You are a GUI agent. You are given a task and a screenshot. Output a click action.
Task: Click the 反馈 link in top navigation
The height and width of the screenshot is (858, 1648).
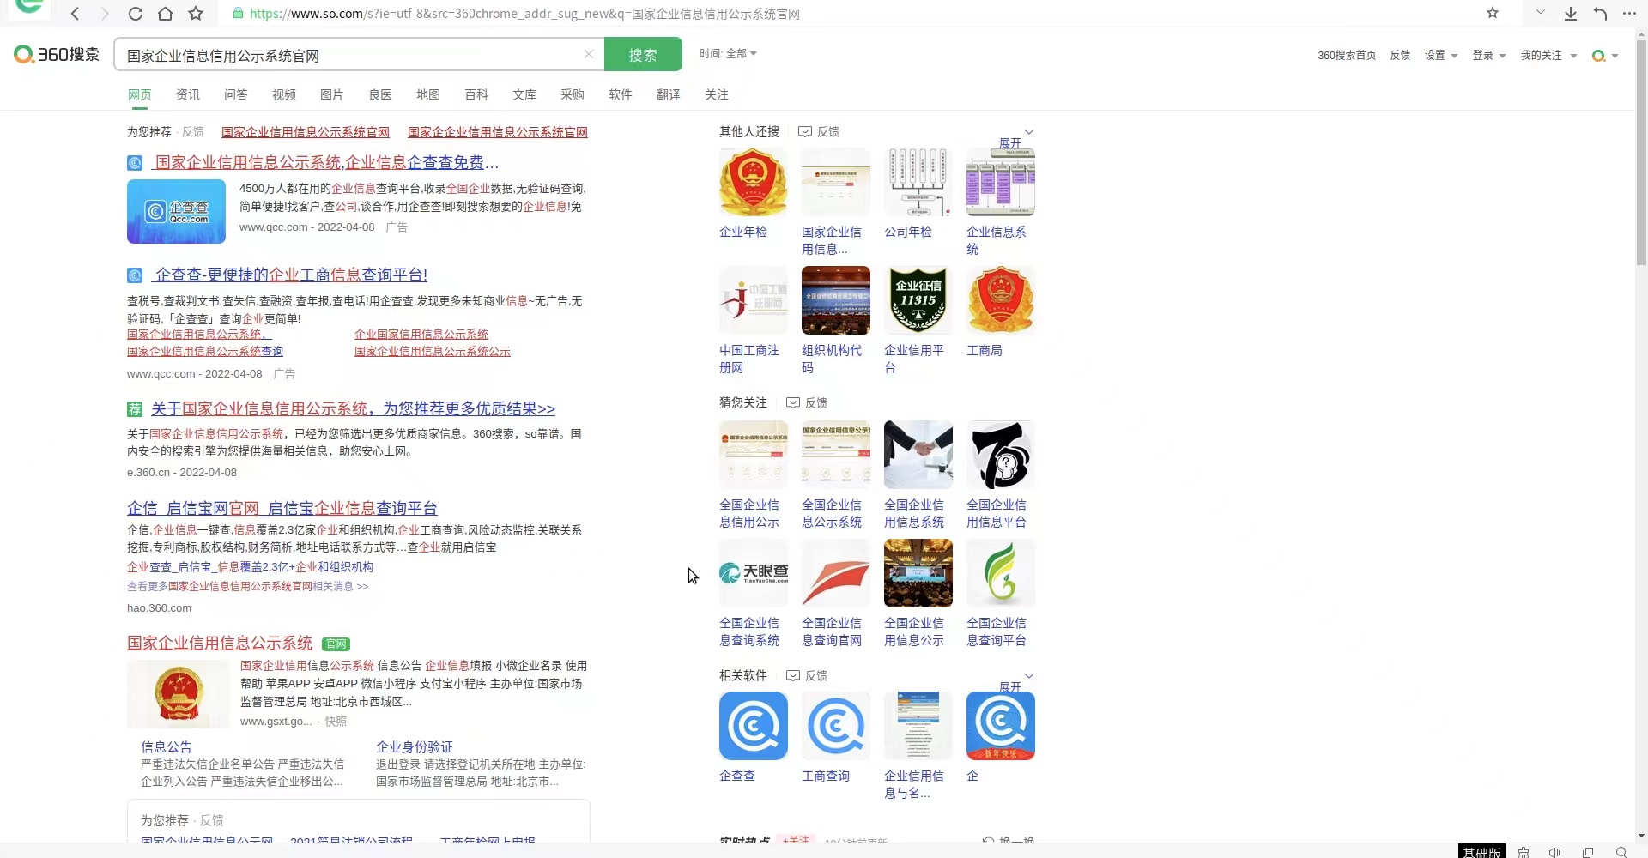coord(1400,55)
